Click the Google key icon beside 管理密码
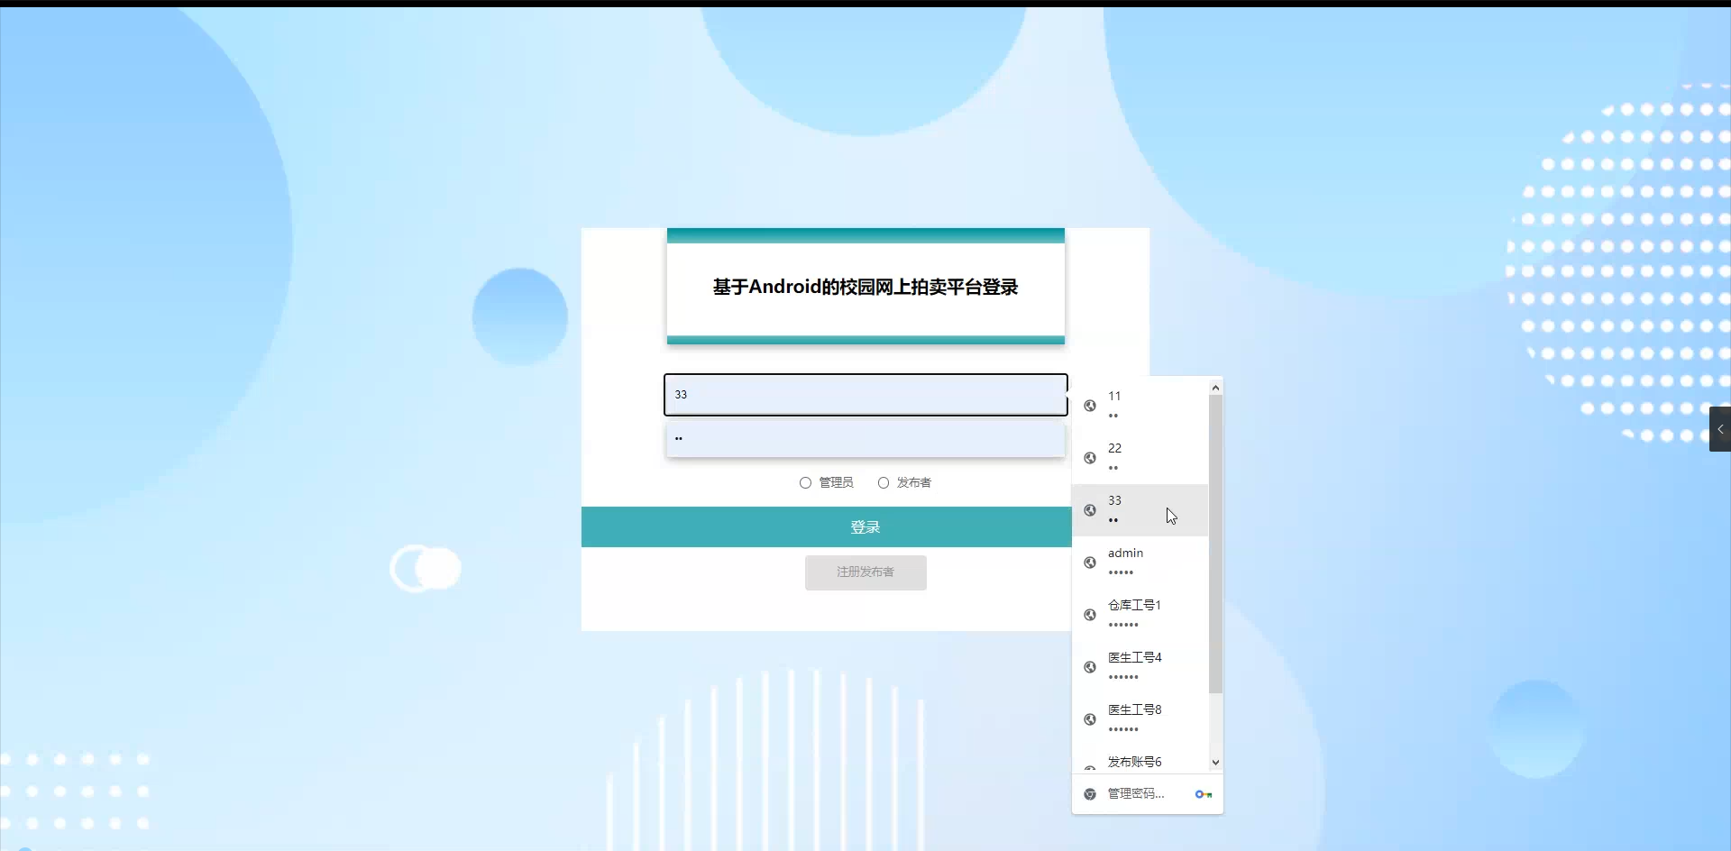The image size is (1731, 851). pos(1203,794)
